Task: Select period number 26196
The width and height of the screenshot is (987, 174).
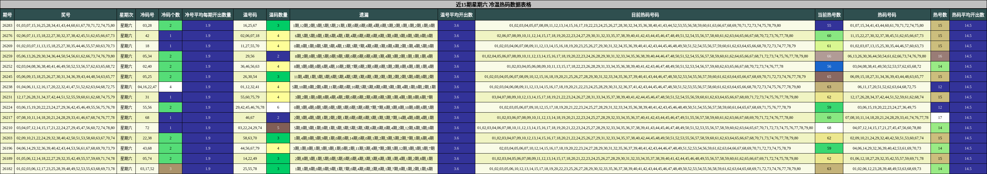Action: (7, 148)
